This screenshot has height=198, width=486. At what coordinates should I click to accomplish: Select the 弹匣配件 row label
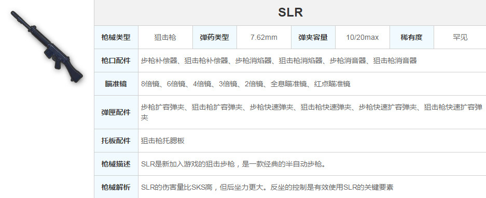click(116, 112)
